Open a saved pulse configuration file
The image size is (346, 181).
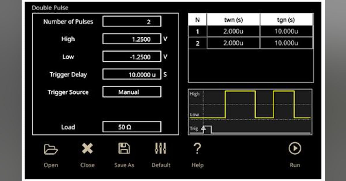pos(51,149)
